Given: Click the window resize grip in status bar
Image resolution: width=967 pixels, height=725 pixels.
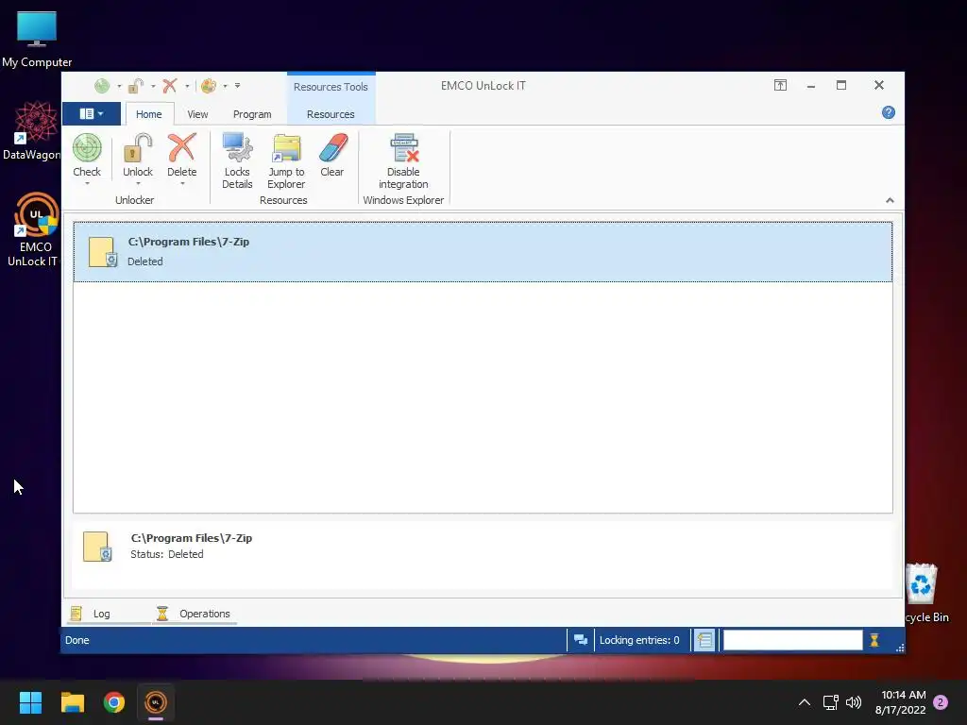Looking at the screenshot, I should point(900,648).
